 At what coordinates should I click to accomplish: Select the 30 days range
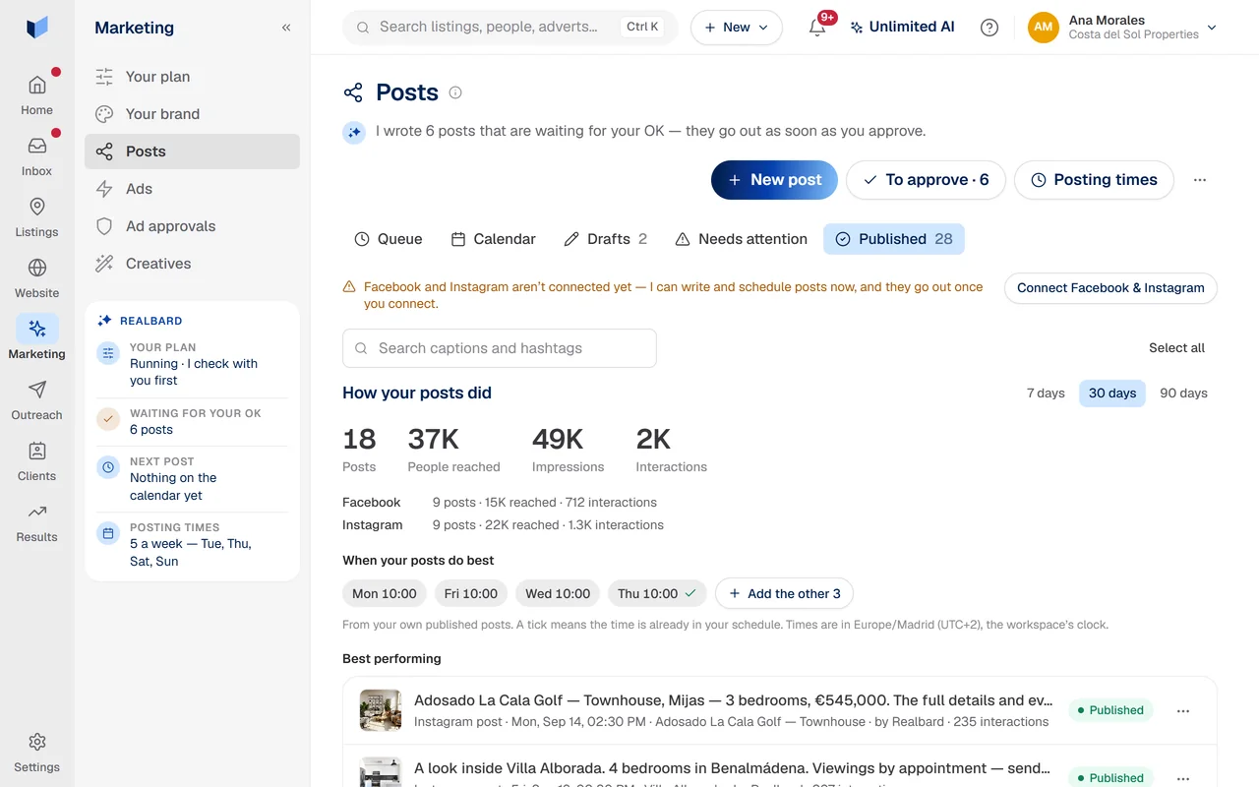click(x=1112, y=393)
